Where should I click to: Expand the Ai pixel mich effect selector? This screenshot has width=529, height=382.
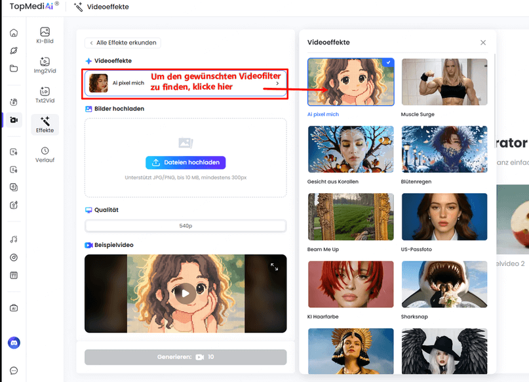click(184, 83)
